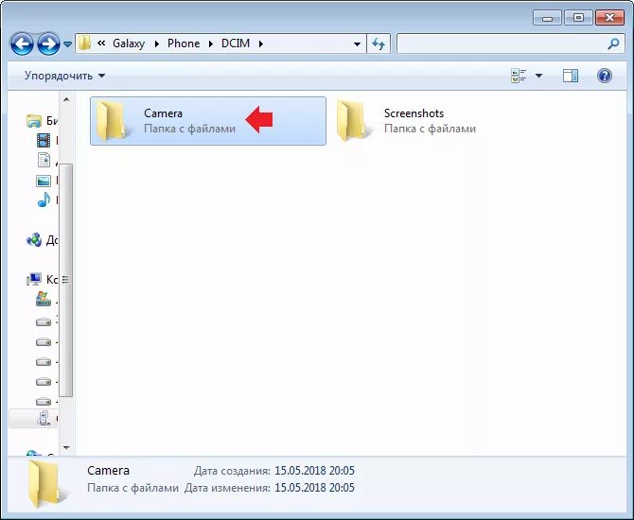634x520 pixels.
Task: Maximize the Explorer window
Action: coord(578,18)
